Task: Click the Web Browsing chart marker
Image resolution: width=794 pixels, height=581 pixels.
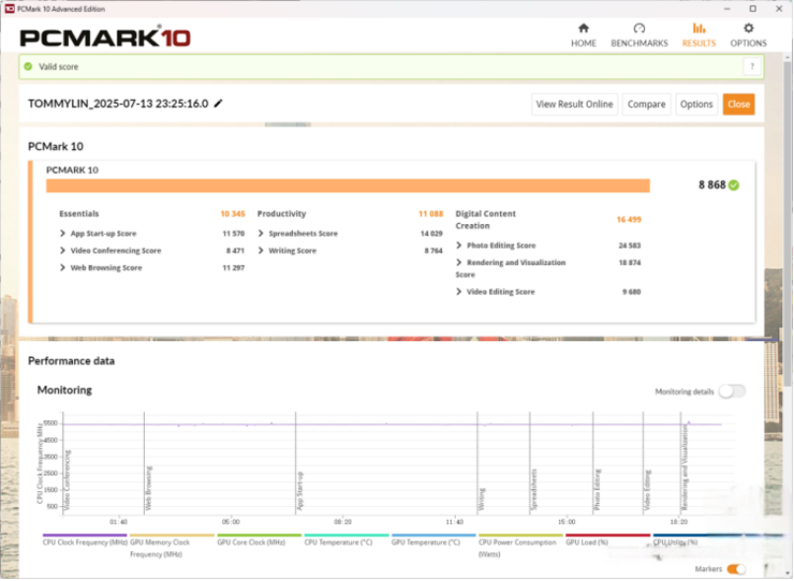Action: point(148,488)
